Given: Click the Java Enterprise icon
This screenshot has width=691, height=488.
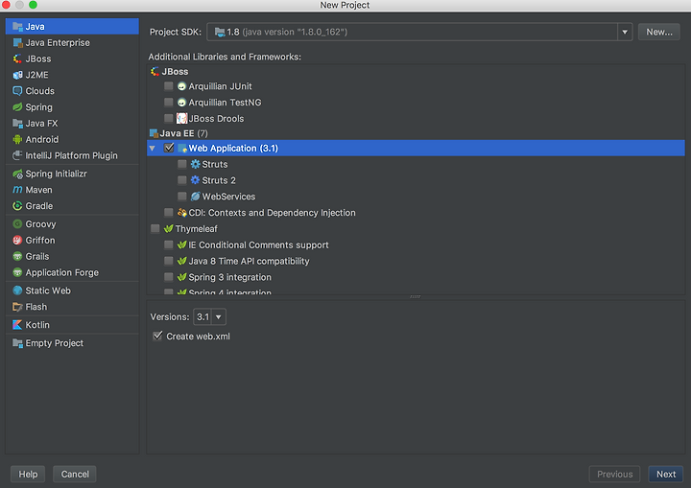Looking at the screenshot, I should click(17, 43).
